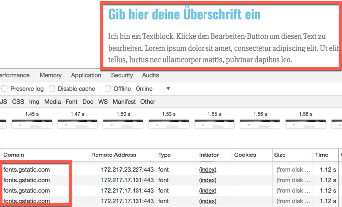Go to the Security tab
The height and width of the screenshot is (207, 342).
[x=122, y=75]
